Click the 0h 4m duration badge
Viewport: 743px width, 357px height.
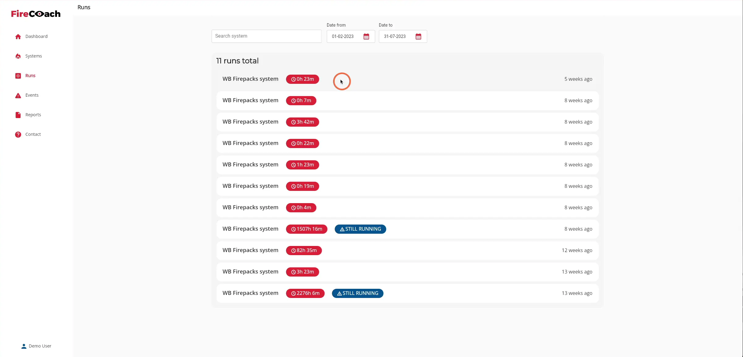click(301, 208)
